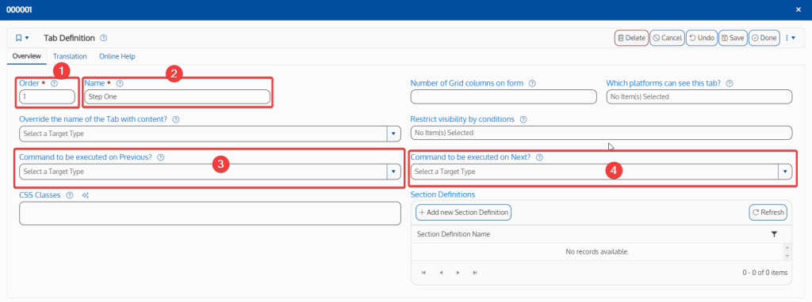Open the platforms multi-select field
The width and height of the screenshot is (812, 302).
point(699,96)
